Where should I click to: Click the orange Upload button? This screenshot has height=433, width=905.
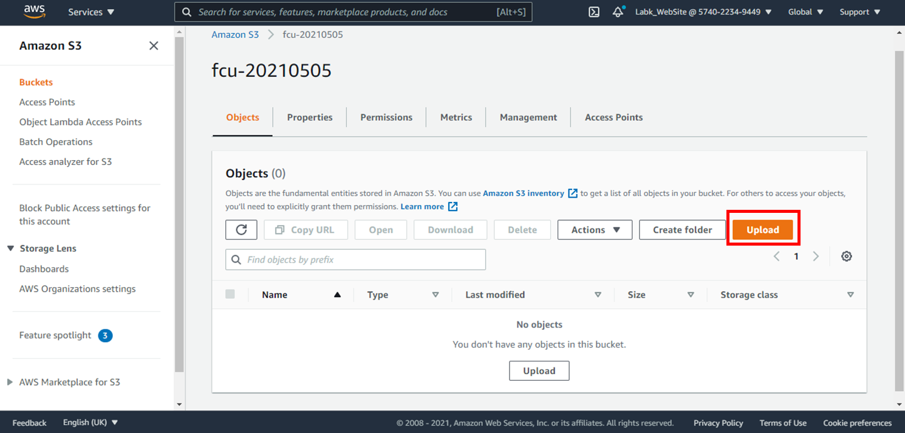(763, 230)
